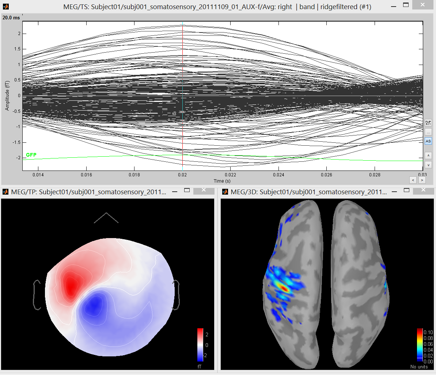Click the MATLAB icon in MEG/TP window
This screenshot has width=436, height=375.
click(x=5, y=192)
